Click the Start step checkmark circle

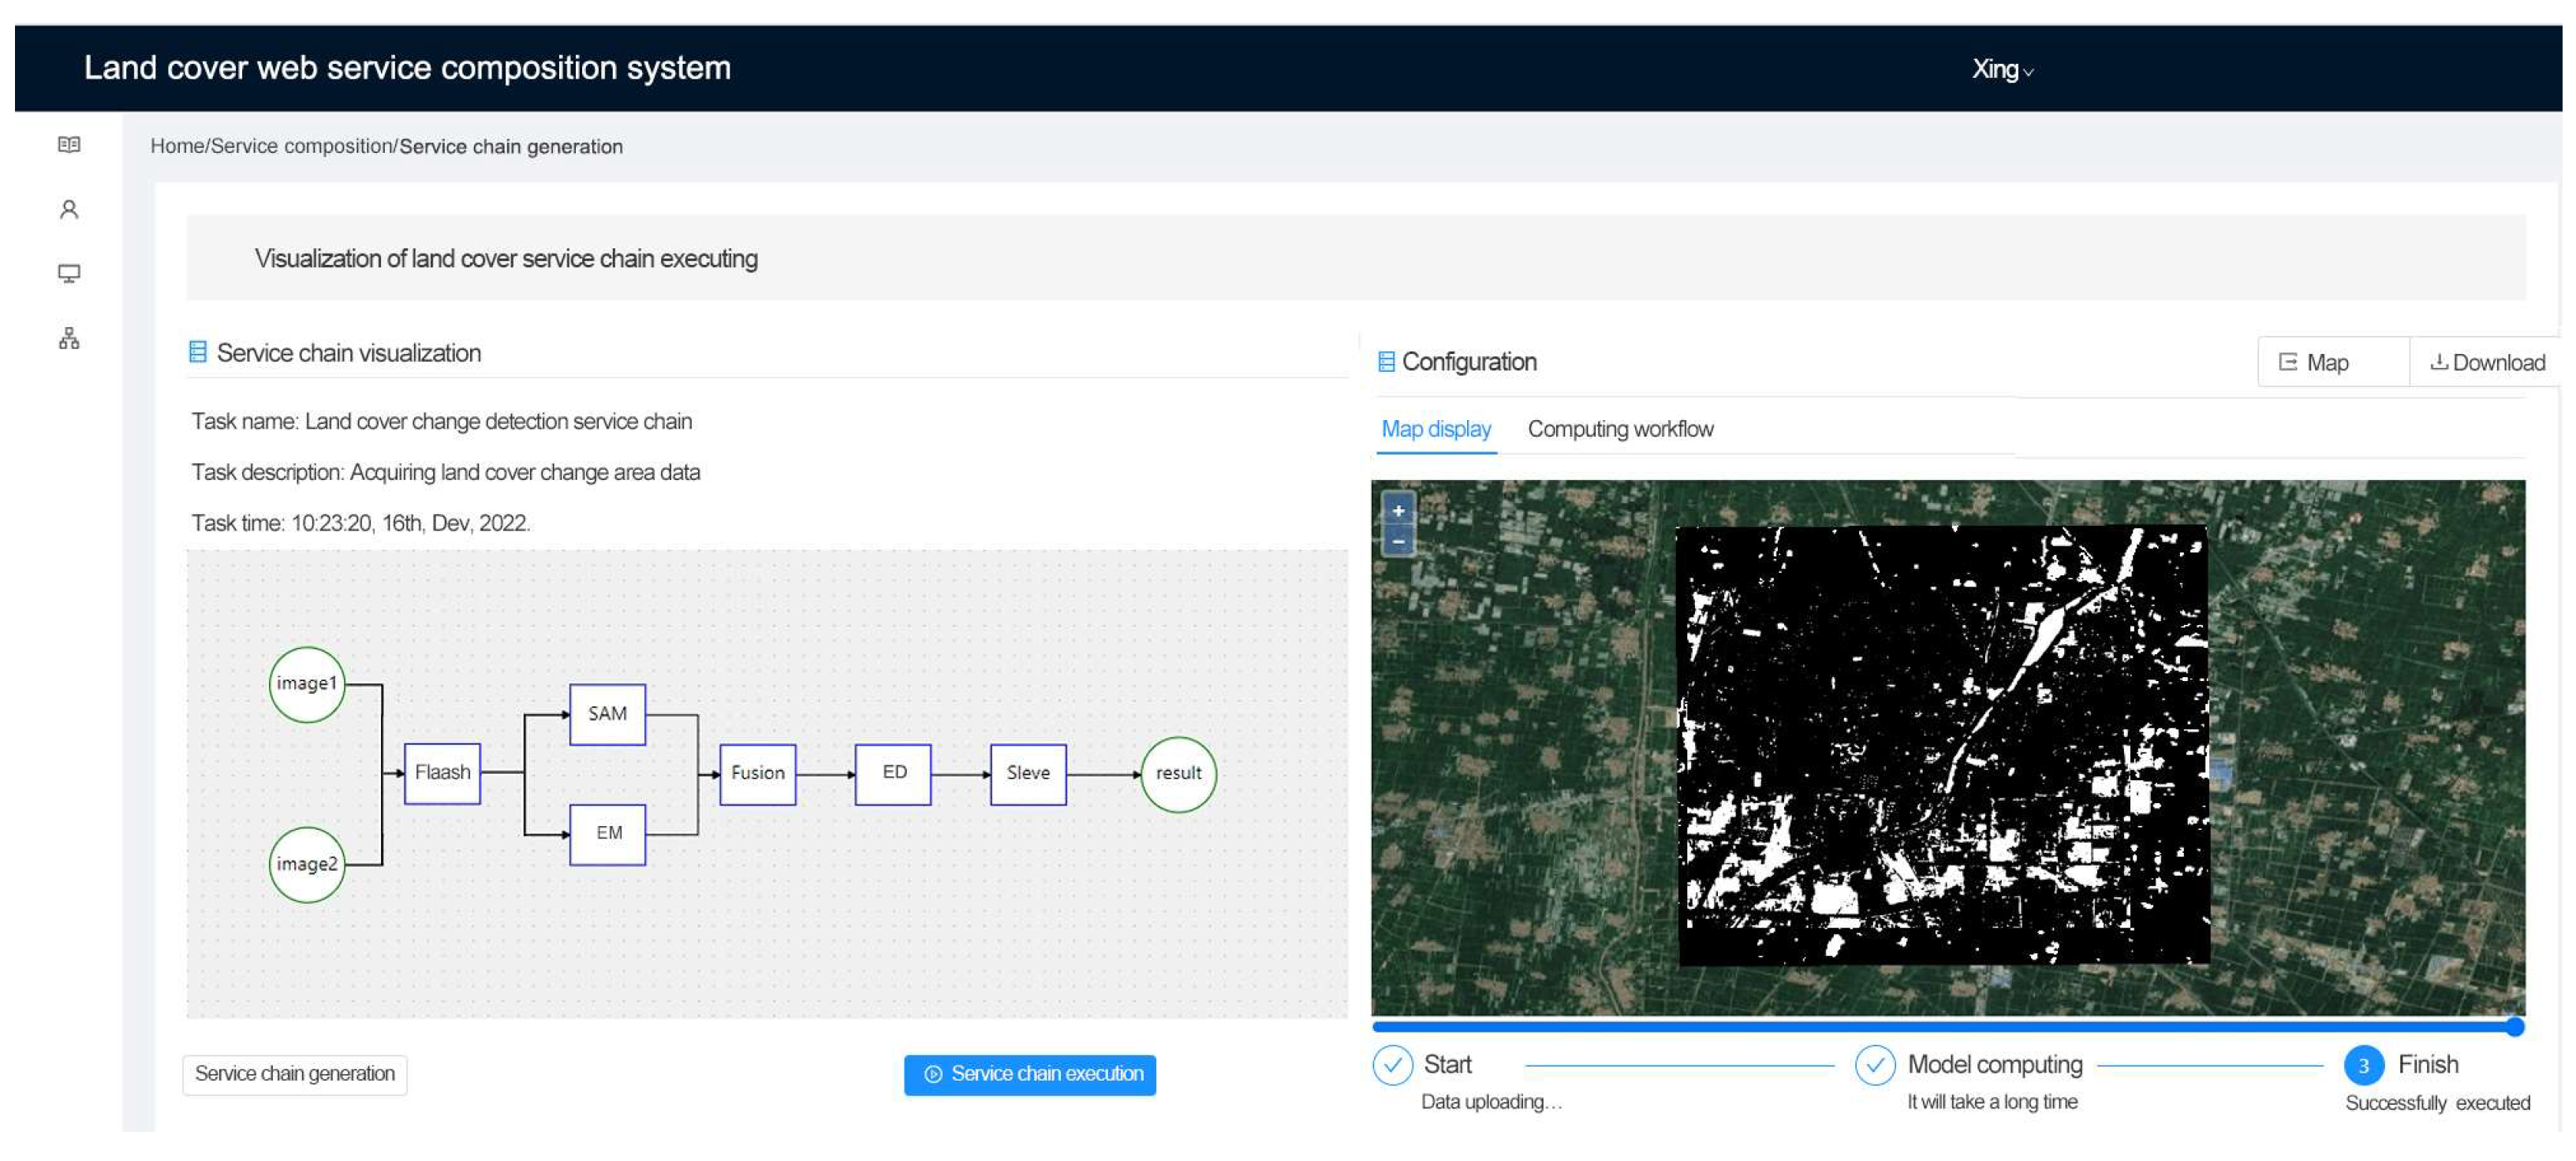[1392, 1065]
